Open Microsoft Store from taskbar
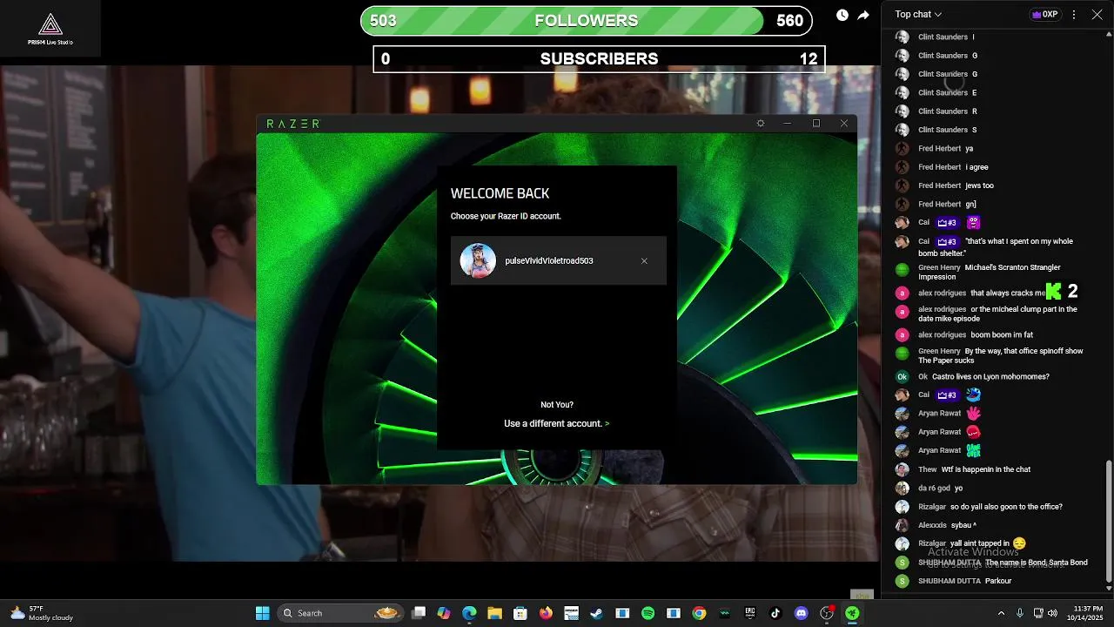Image resolution: width=1114 pixels, height=627 pixels. 520,613
